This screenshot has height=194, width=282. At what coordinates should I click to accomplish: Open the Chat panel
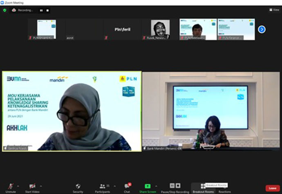(x=127, y=186)
